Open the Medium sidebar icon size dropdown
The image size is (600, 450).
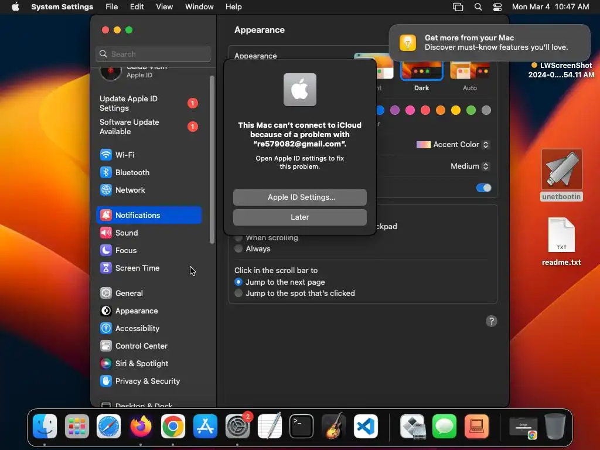469,166
